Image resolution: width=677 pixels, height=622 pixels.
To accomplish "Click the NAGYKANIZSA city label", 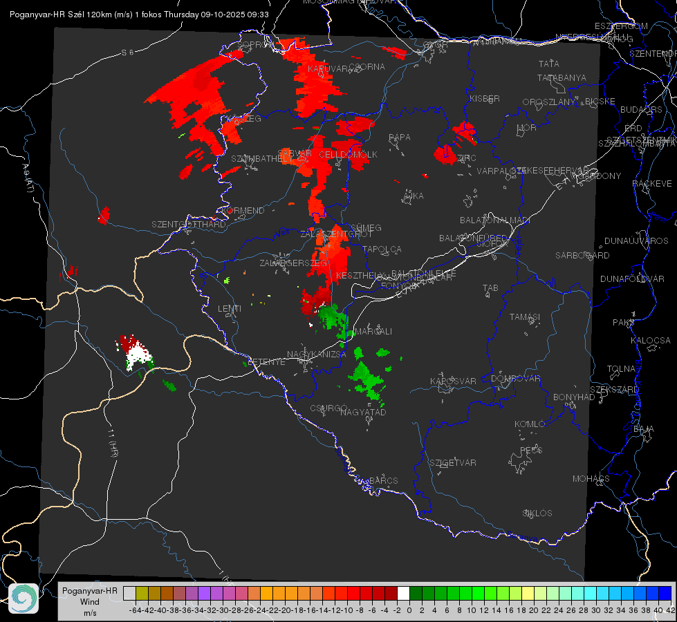I will click(317, 355).
